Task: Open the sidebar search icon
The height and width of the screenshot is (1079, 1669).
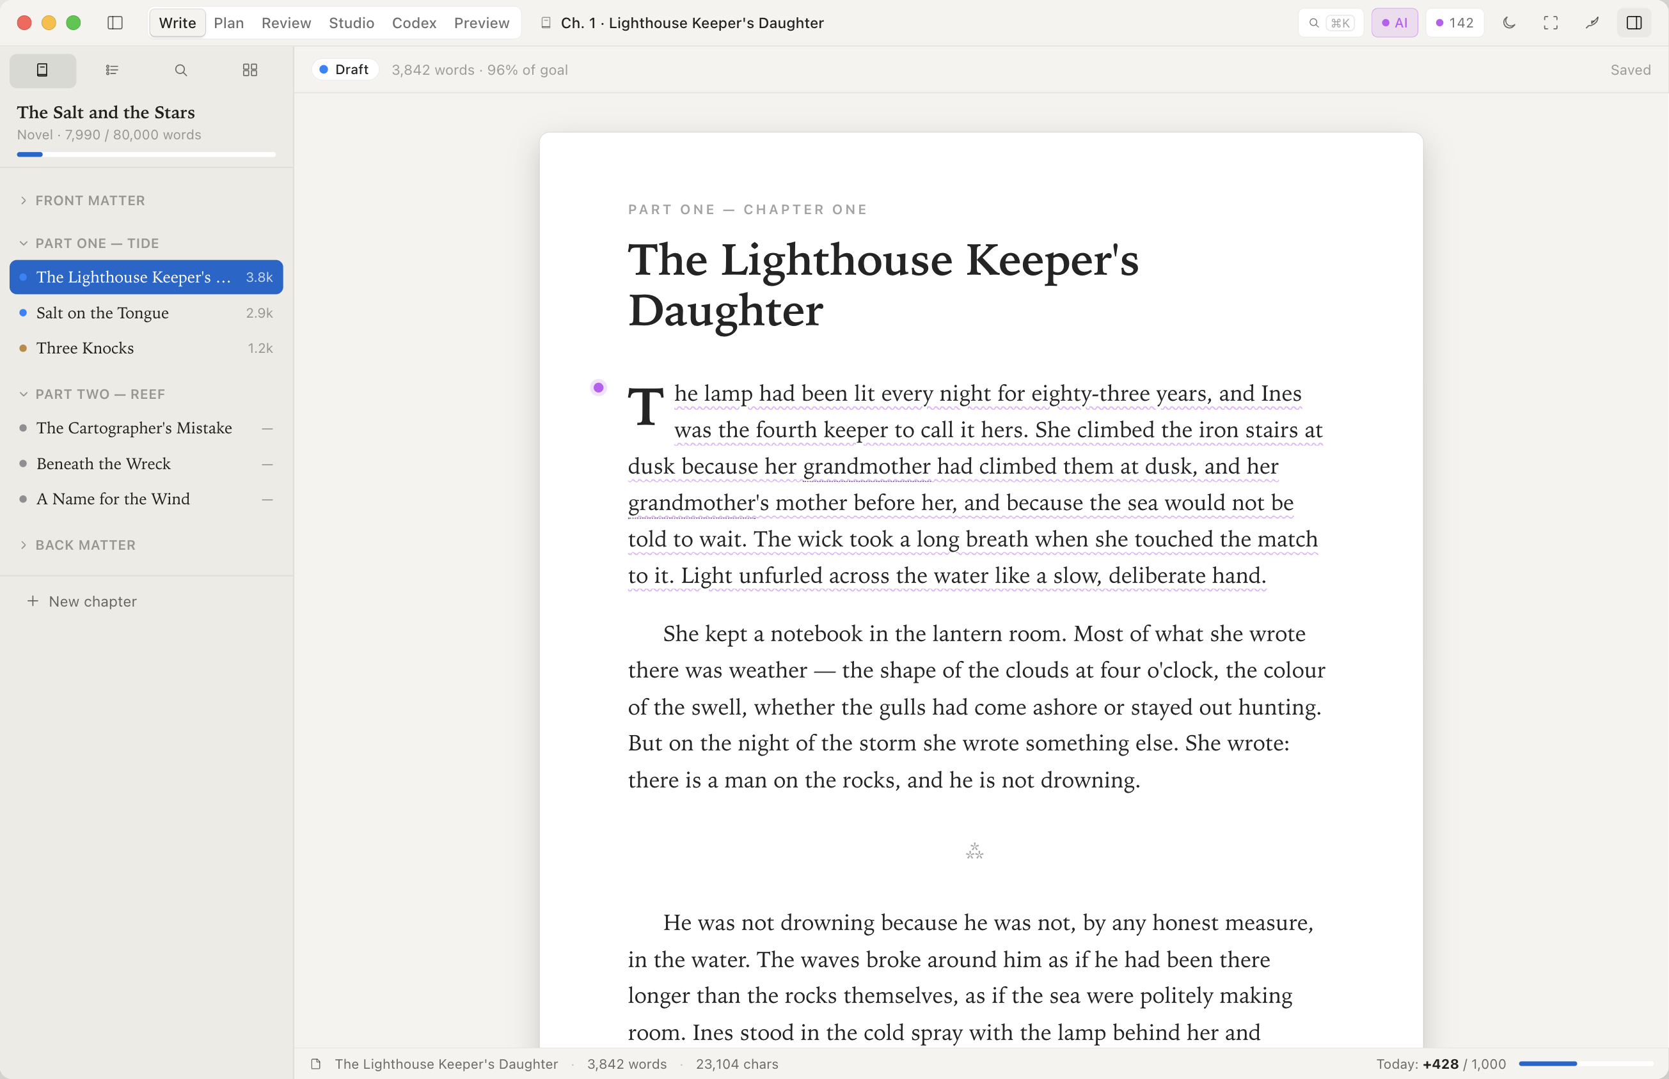Action: [181, 70]
